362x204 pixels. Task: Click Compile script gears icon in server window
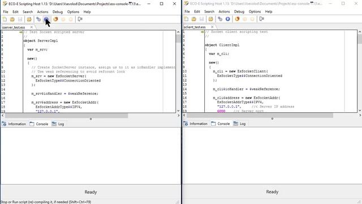coord(38,19)
